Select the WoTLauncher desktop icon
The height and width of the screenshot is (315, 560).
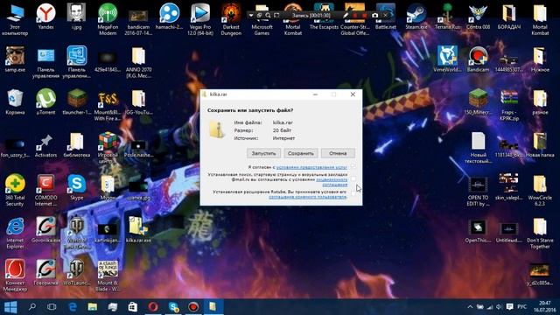(x=76, y=273)
